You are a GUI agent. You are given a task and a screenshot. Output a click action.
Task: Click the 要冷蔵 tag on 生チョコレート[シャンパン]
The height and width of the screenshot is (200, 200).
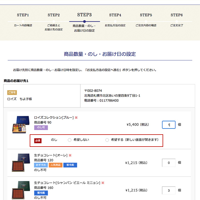click(x=41, y=193)
